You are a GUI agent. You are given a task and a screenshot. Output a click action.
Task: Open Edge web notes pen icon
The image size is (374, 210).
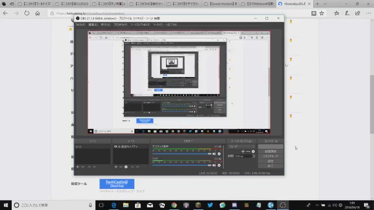point(347,13)
